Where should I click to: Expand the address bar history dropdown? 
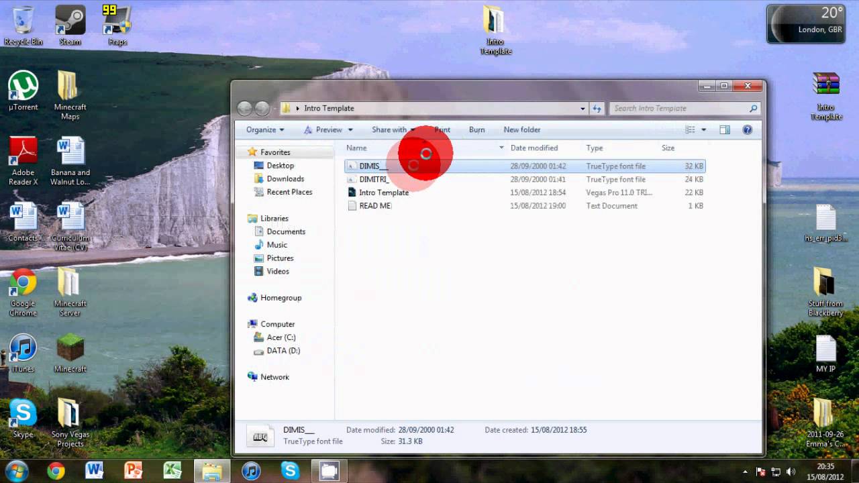(x=583, y=108)
